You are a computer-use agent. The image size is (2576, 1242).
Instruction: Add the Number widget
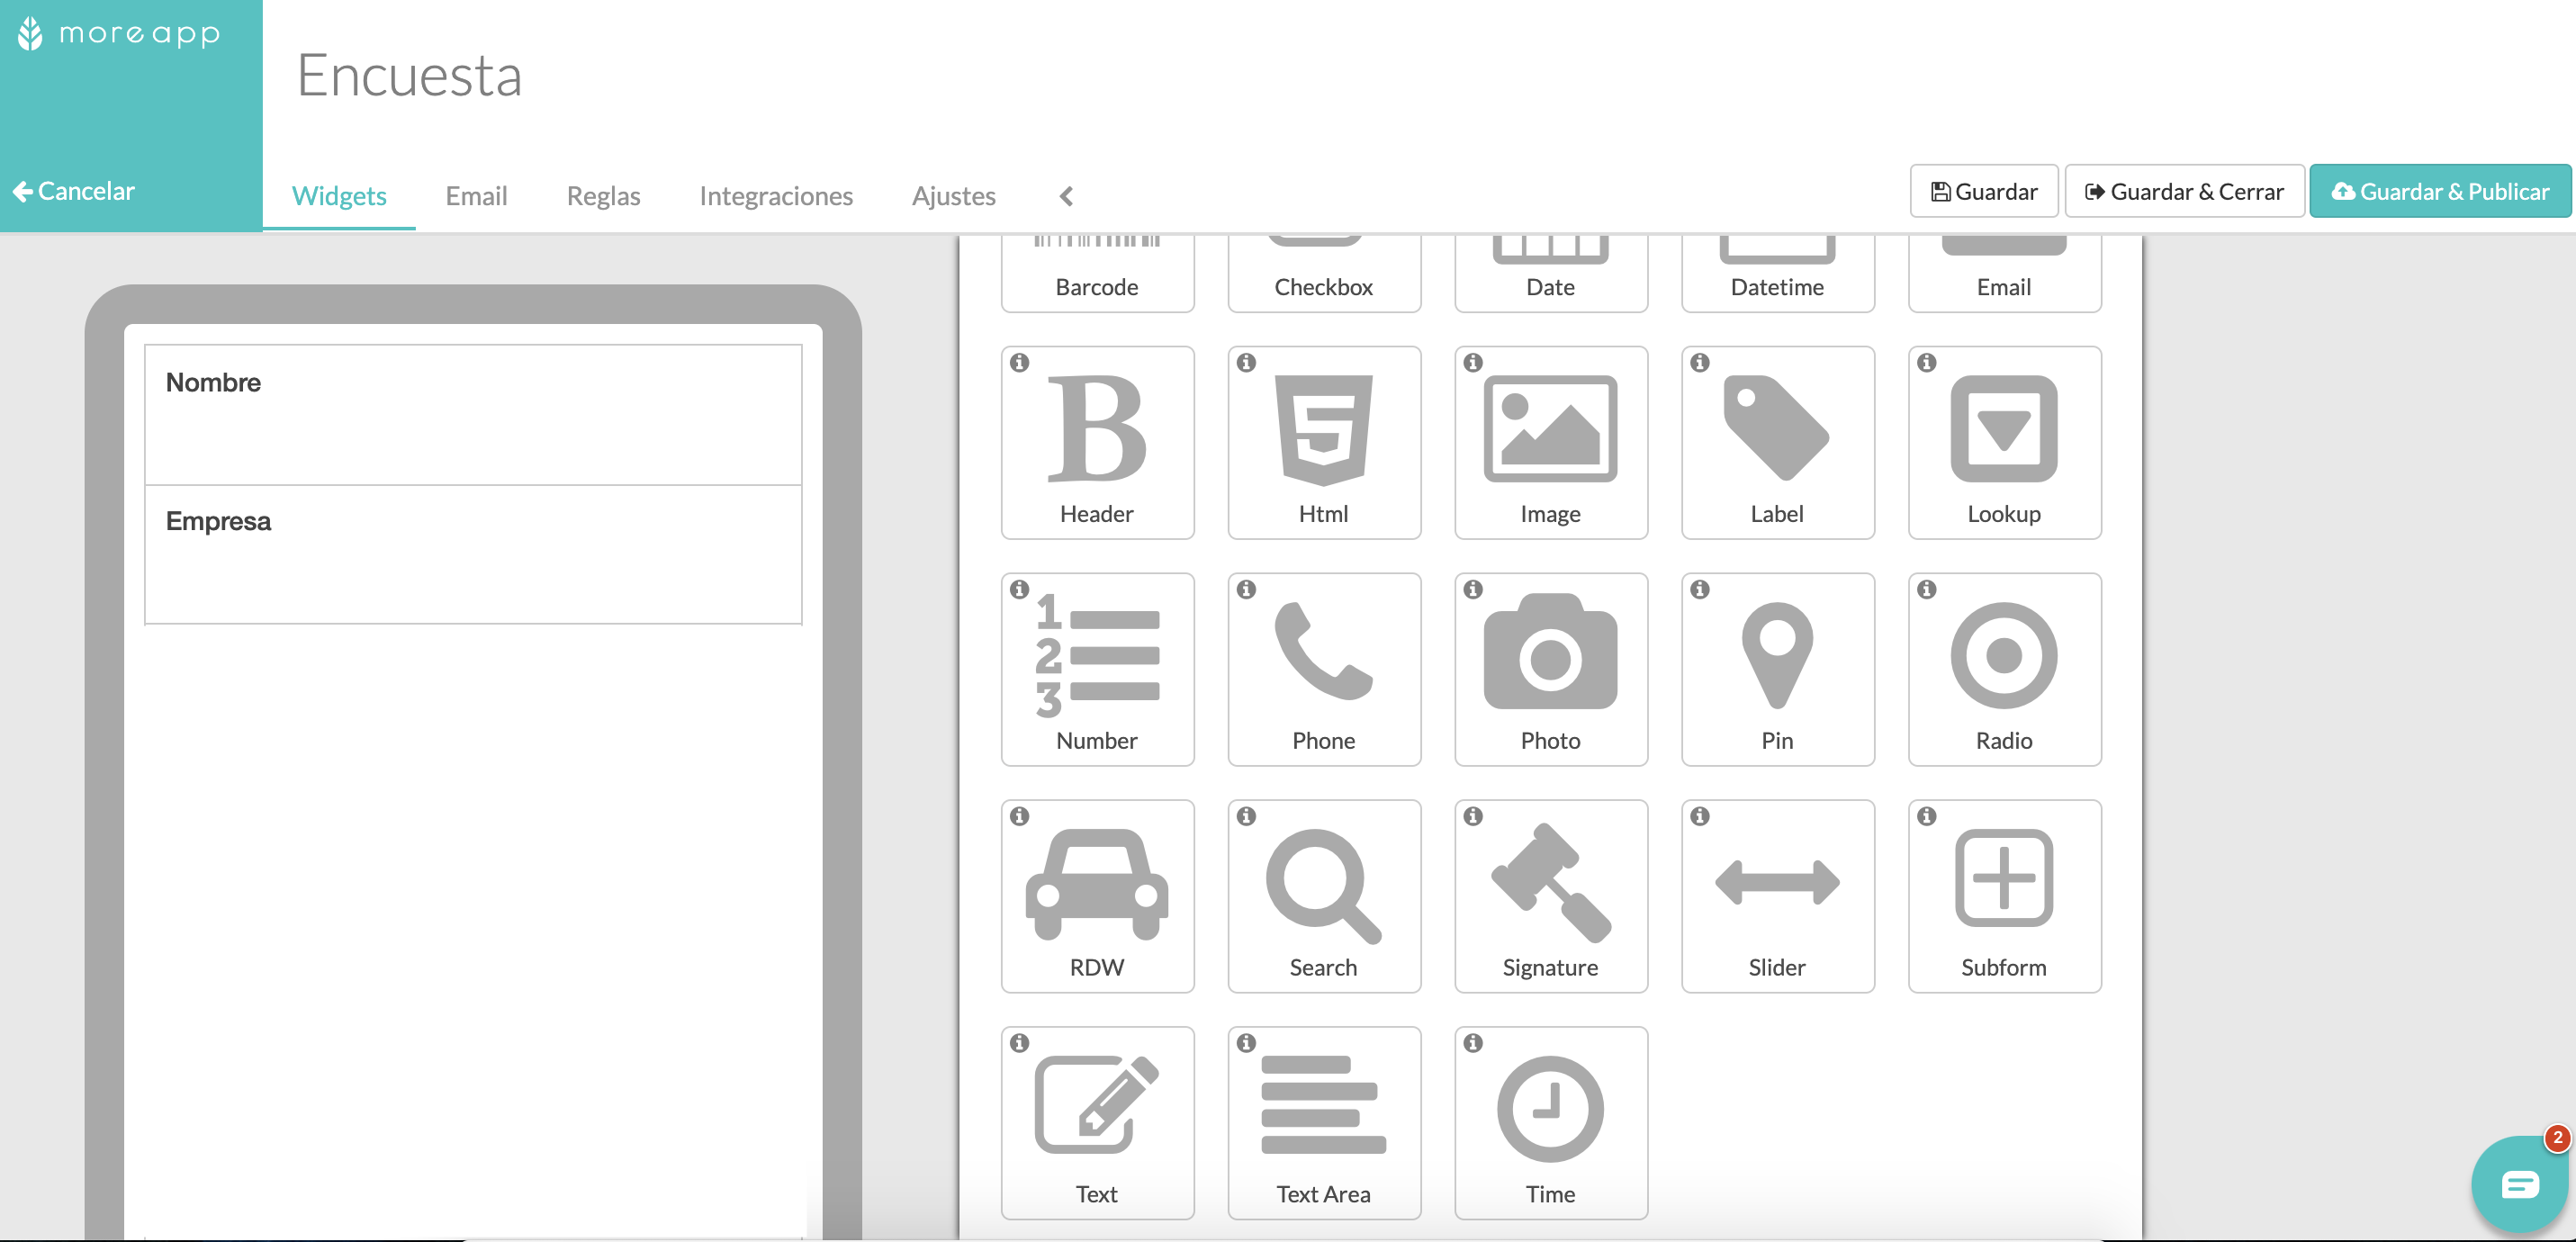(x=1097, y=670)
